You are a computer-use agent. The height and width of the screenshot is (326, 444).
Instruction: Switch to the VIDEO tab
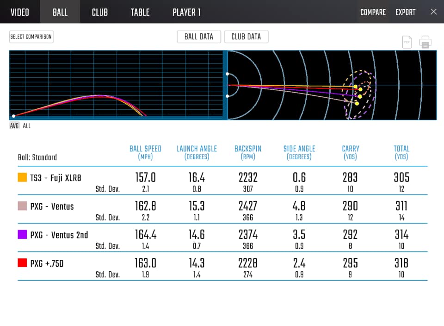tap(20, 12)
